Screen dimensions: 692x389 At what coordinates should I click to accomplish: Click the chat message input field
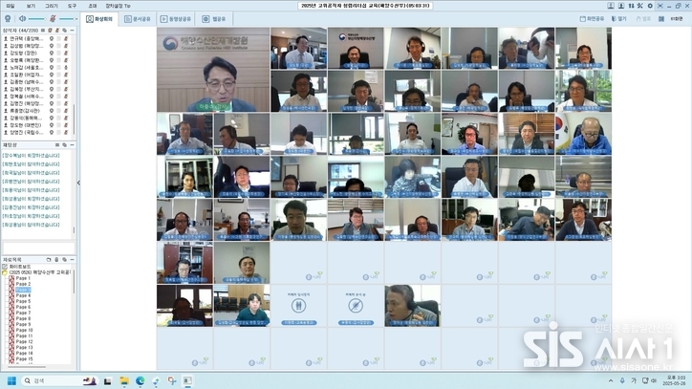39,249
